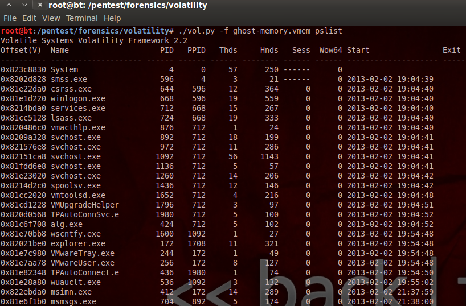Click the PPID column header

[x=197, y=50]
